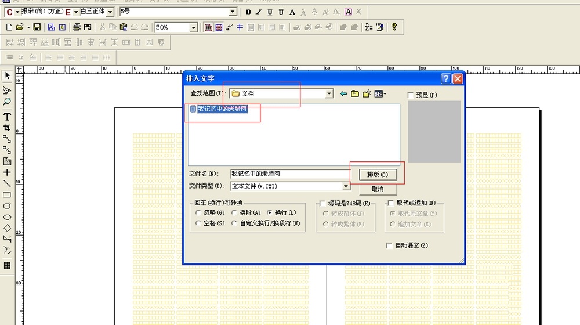Click the green back arrow in dialog
Image resolution: width=580 pixels, height=325 pixels.
coord(343,93)
